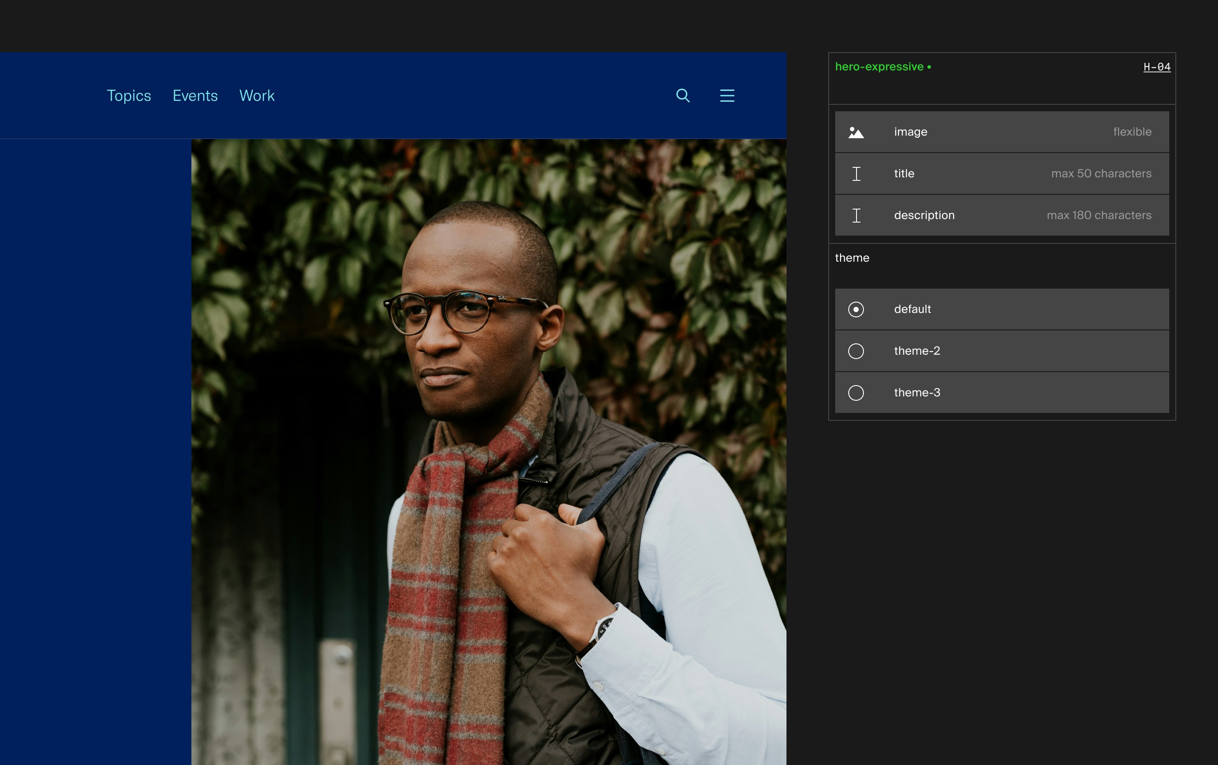Select the default theme radio button
1218x765 pixels.
(x=856, y=309)
